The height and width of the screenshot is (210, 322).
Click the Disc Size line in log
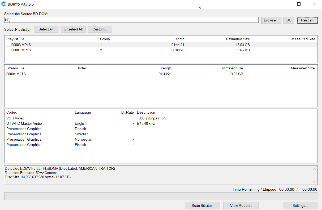click(38, 177)
